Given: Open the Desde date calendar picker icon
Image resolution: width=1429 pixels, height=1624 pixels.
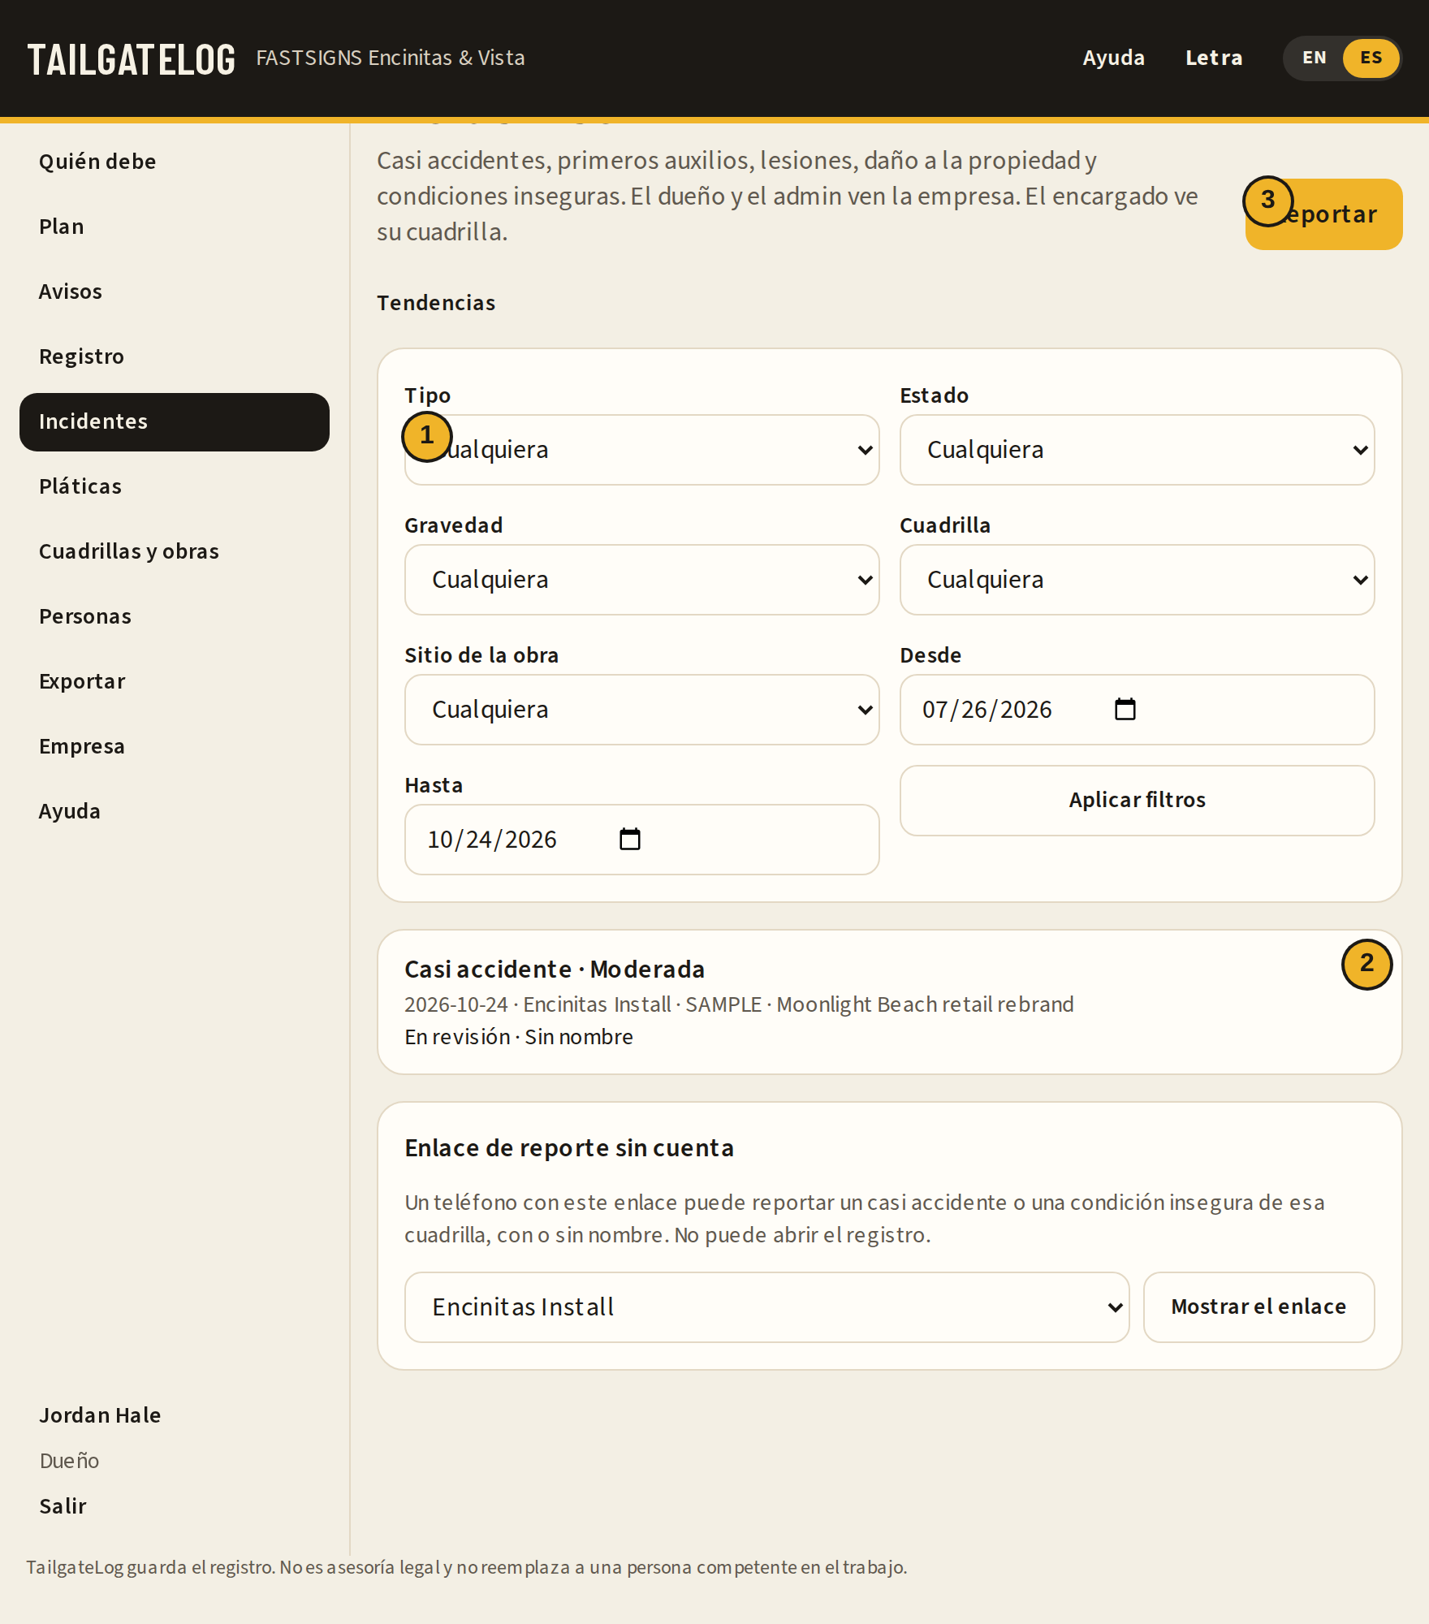Looking at the screenshot, I should (1125, 710).
